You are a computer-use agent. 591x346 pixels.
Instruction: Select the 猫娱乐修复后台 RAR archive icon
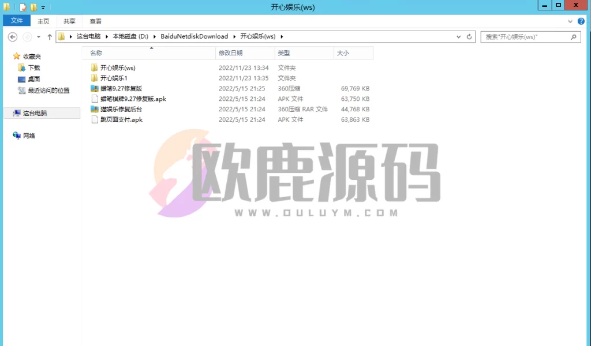click(x=94, y=109)
